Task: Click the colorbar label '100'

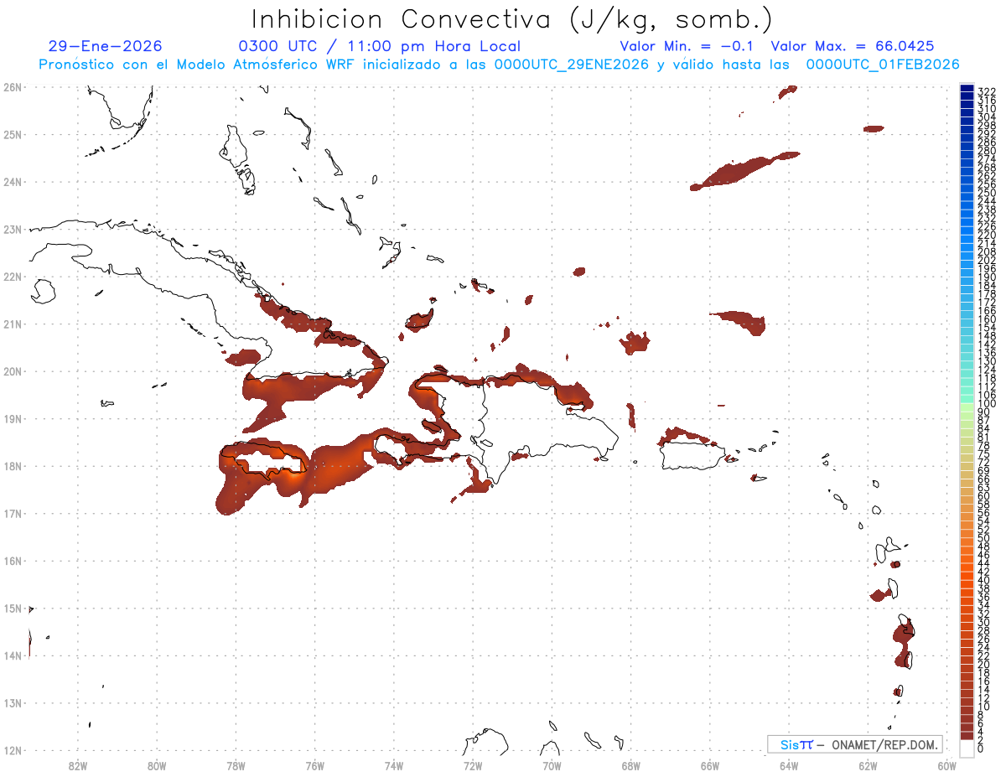Action: [986, 404]
